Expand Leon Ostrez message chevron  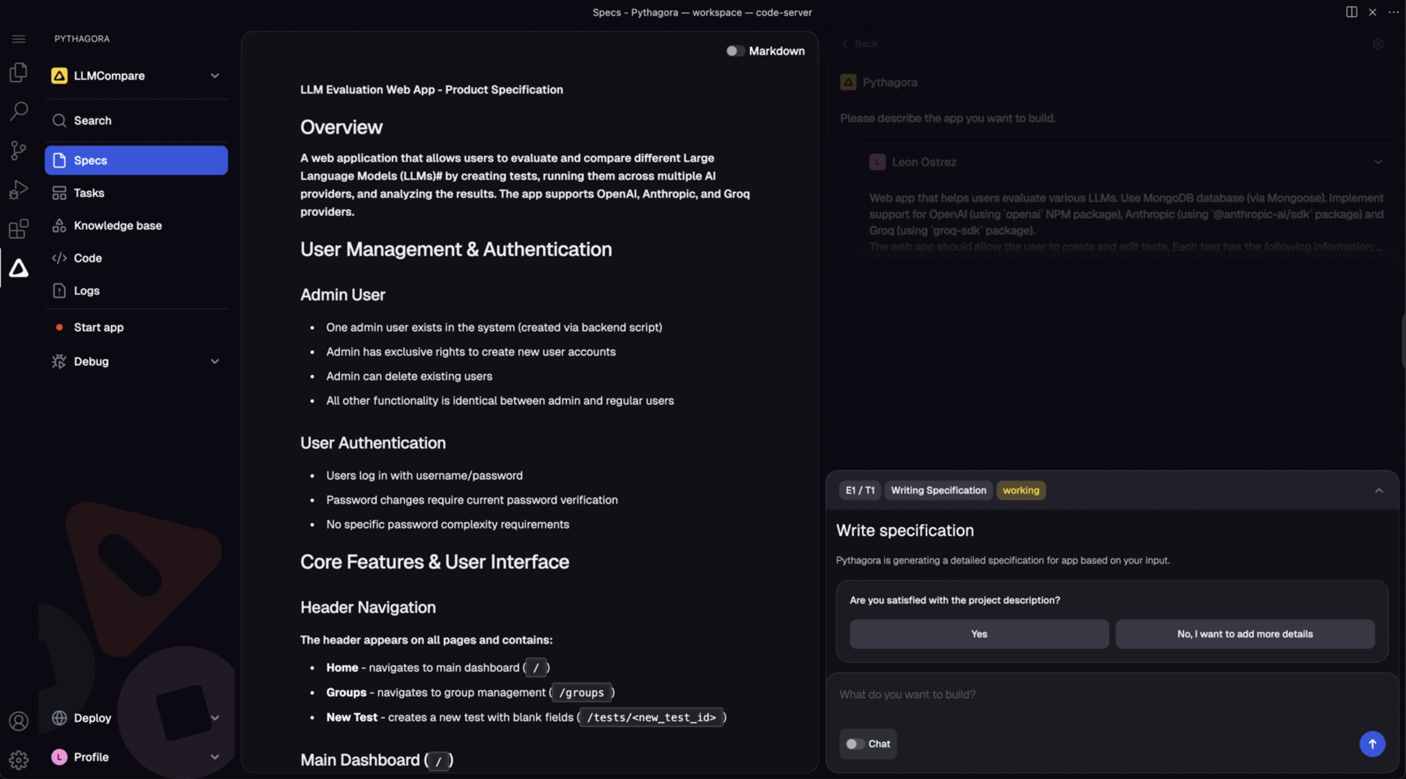click(x=1378, y=162)
